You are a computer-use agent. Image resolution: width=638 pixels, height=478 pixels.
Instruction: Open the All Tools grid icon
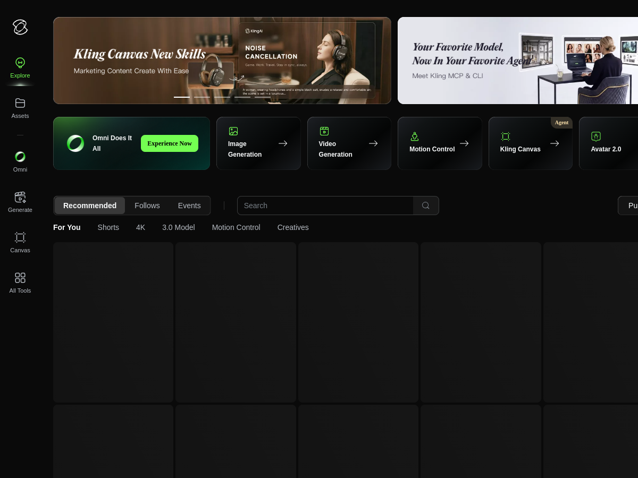coord(20,278)
